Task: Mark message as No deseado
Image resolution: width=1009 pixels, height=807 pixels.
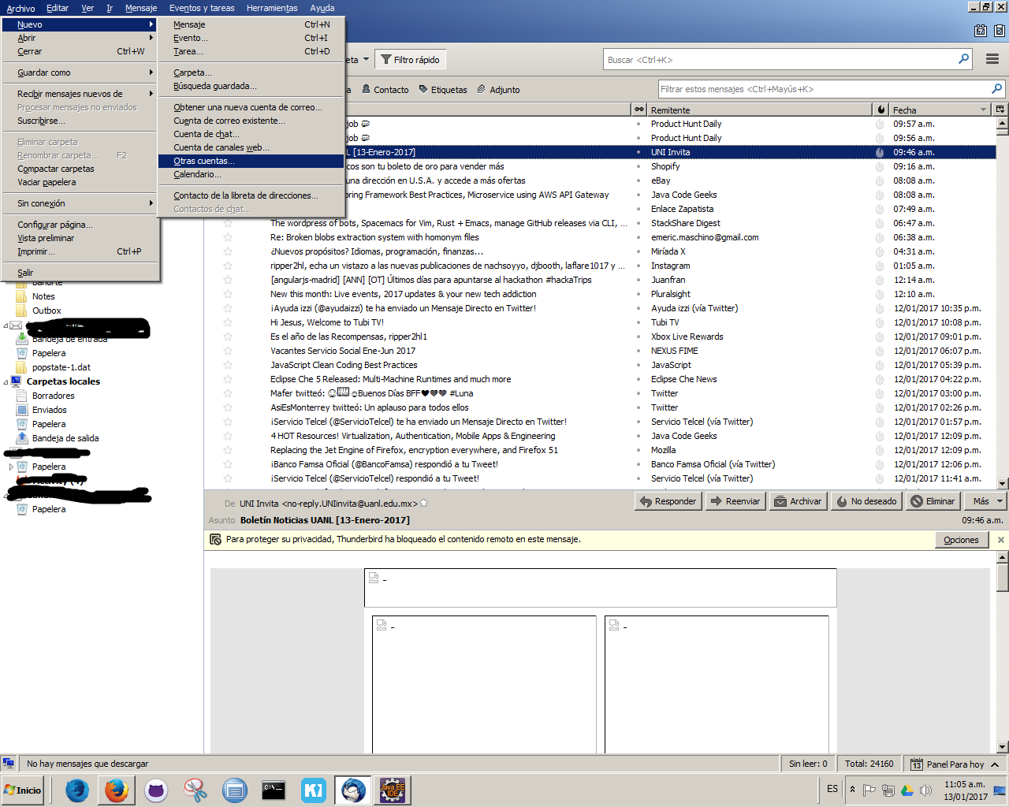Action: coord(867,501)
